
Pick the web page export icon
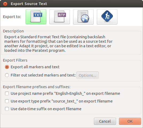click(x=83, y=17)
